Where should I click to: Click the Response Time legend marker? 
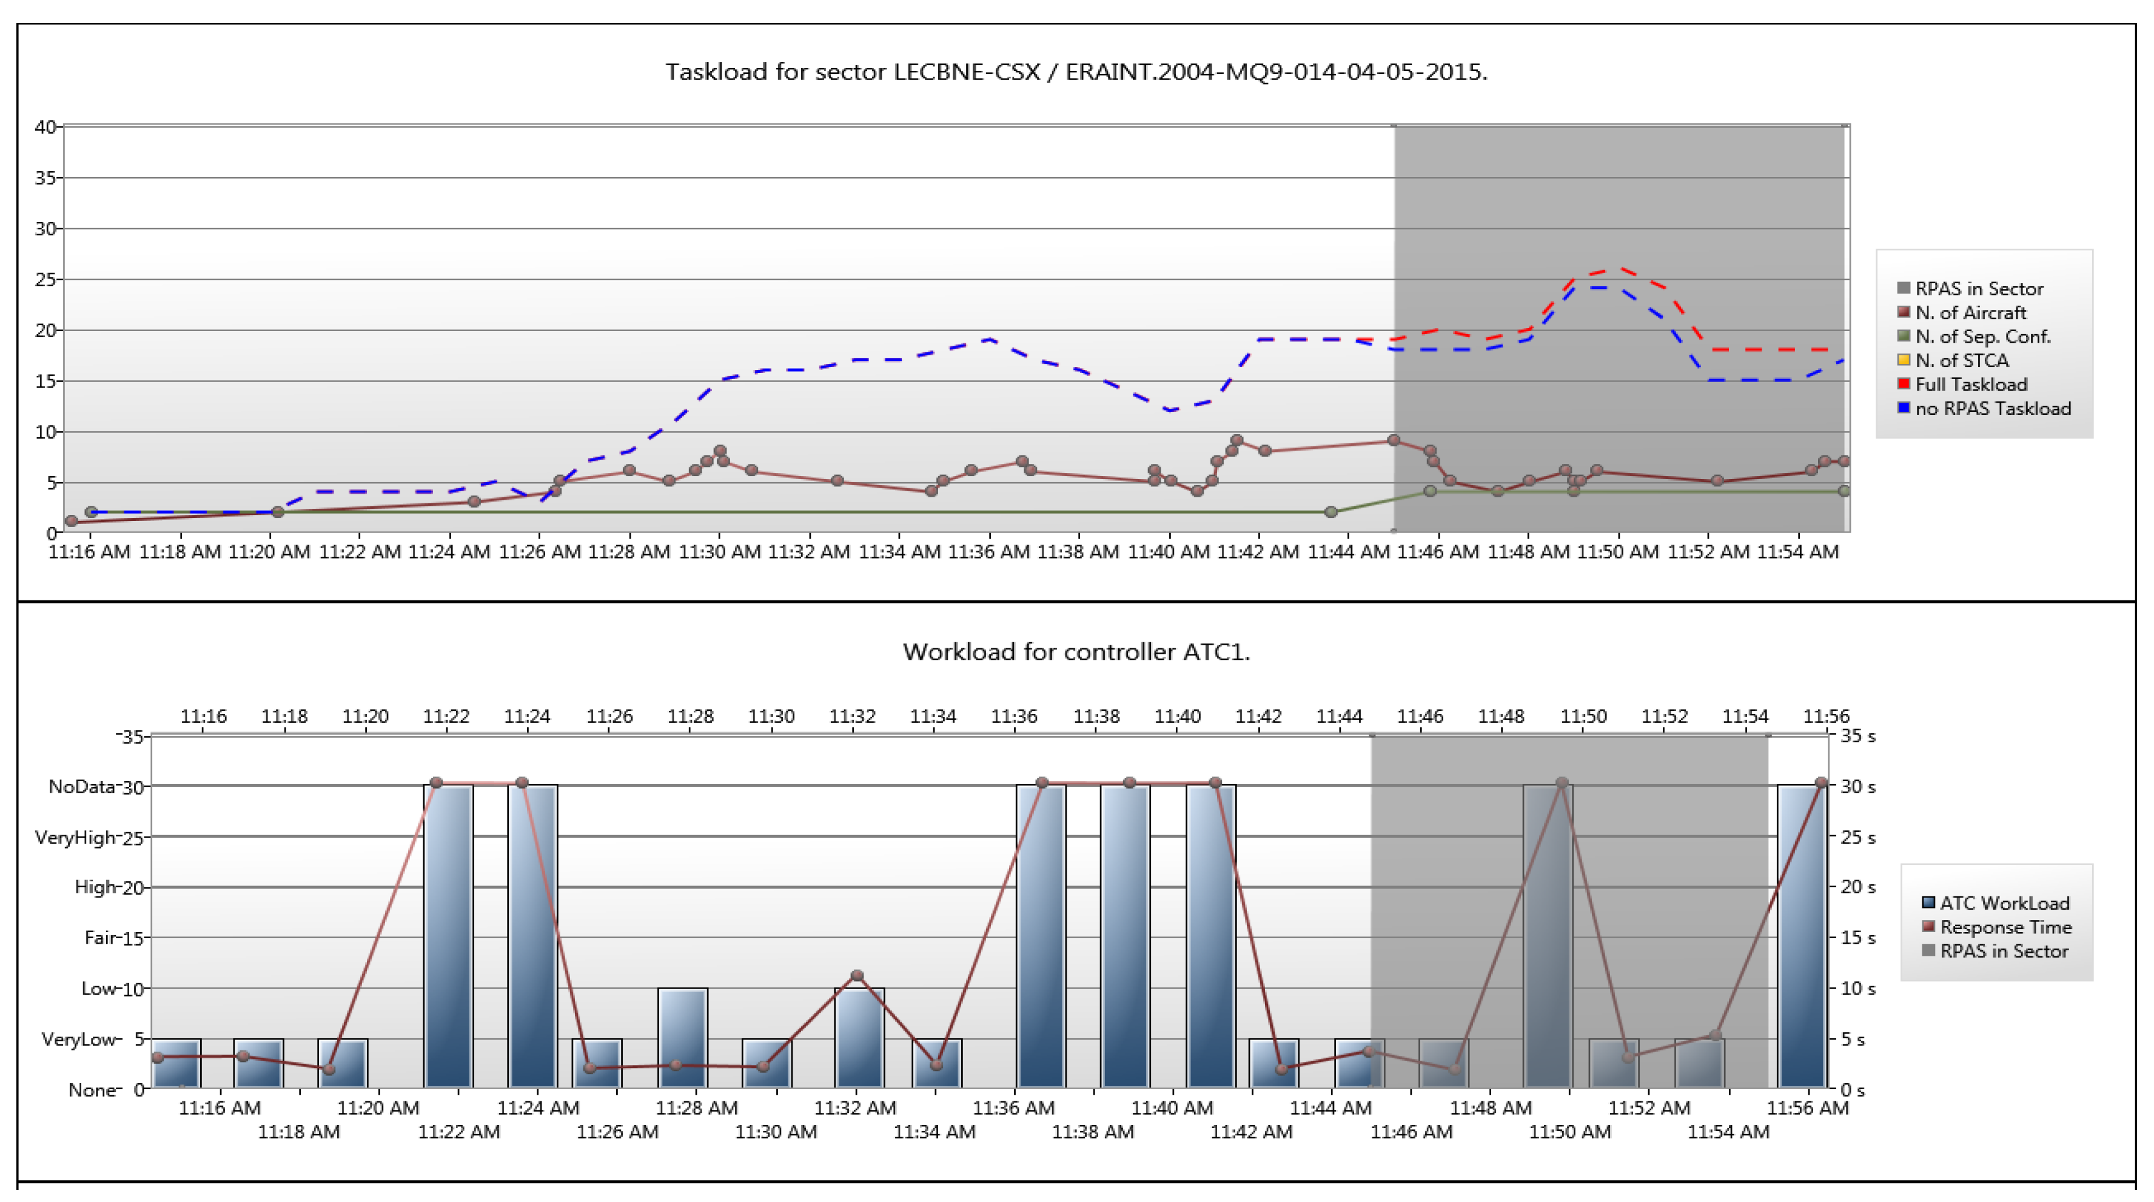pyautogui.click(x=1928, y=927)
